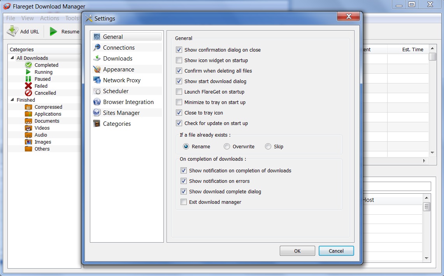
Task: Open the View menu
Action: pyautogui.click(x=28, y=18)
